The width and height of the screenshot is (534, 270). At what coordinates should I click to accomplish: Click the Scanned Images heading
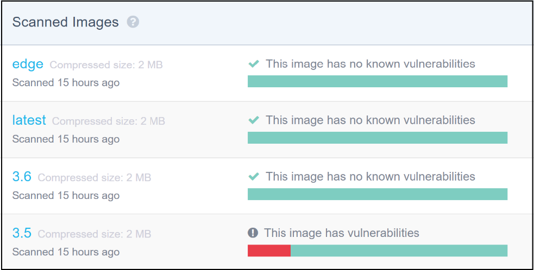click(65, 22)
